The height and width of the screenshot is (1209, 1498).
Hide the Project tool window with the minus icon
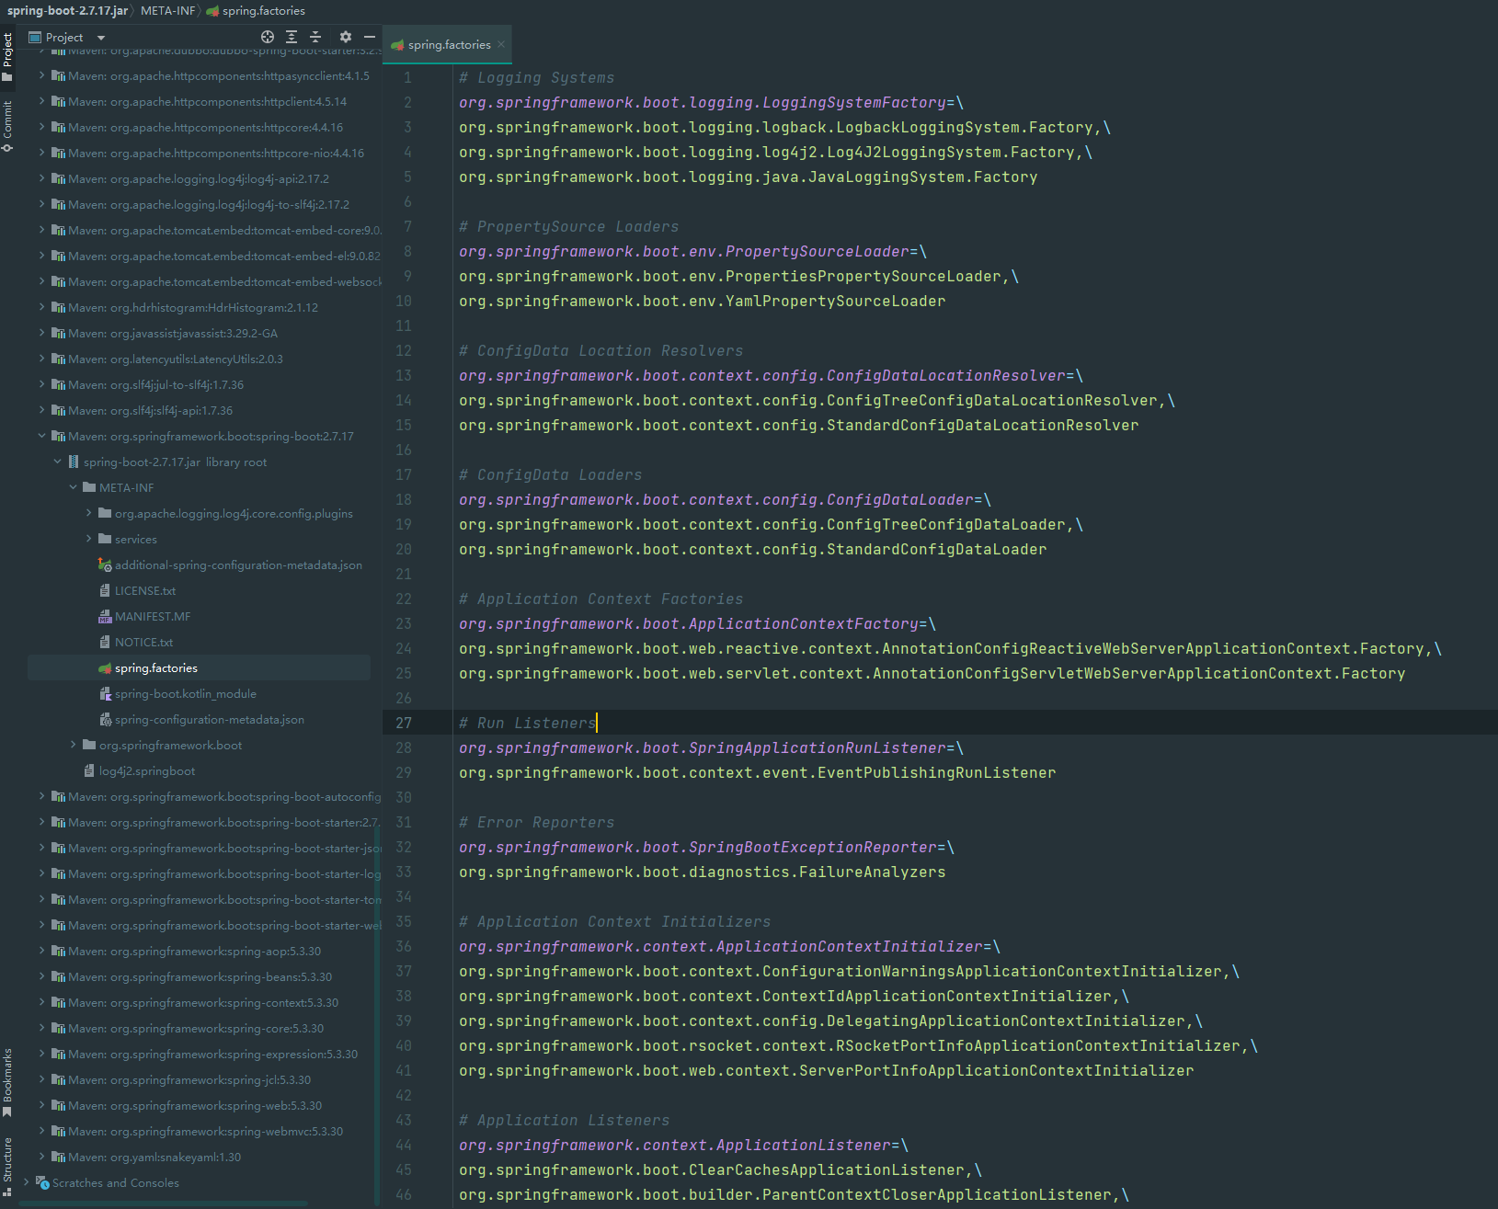(370, 37)
